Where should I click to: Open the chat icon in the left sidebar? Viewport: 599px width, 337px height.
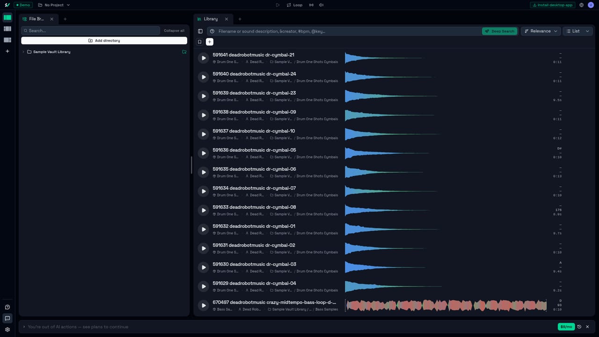tap(7, 318)
